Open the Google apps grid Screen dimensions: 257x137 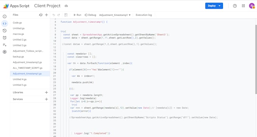coord(243,6)
